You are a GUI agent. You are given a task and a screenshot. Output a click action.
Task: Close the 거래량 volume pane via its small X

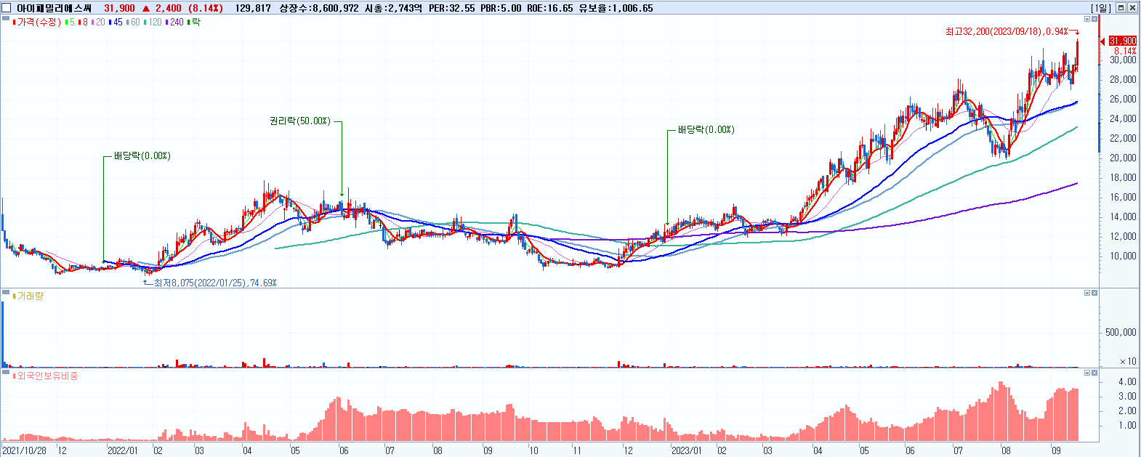1094,293
